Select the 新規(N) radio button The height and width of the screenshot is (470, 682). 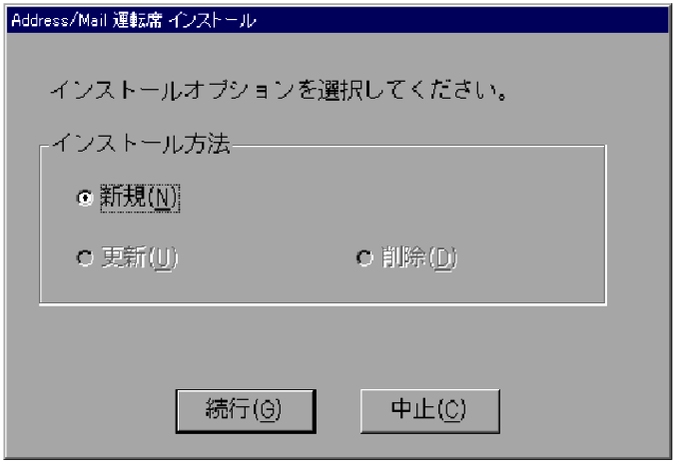[85, 198]
